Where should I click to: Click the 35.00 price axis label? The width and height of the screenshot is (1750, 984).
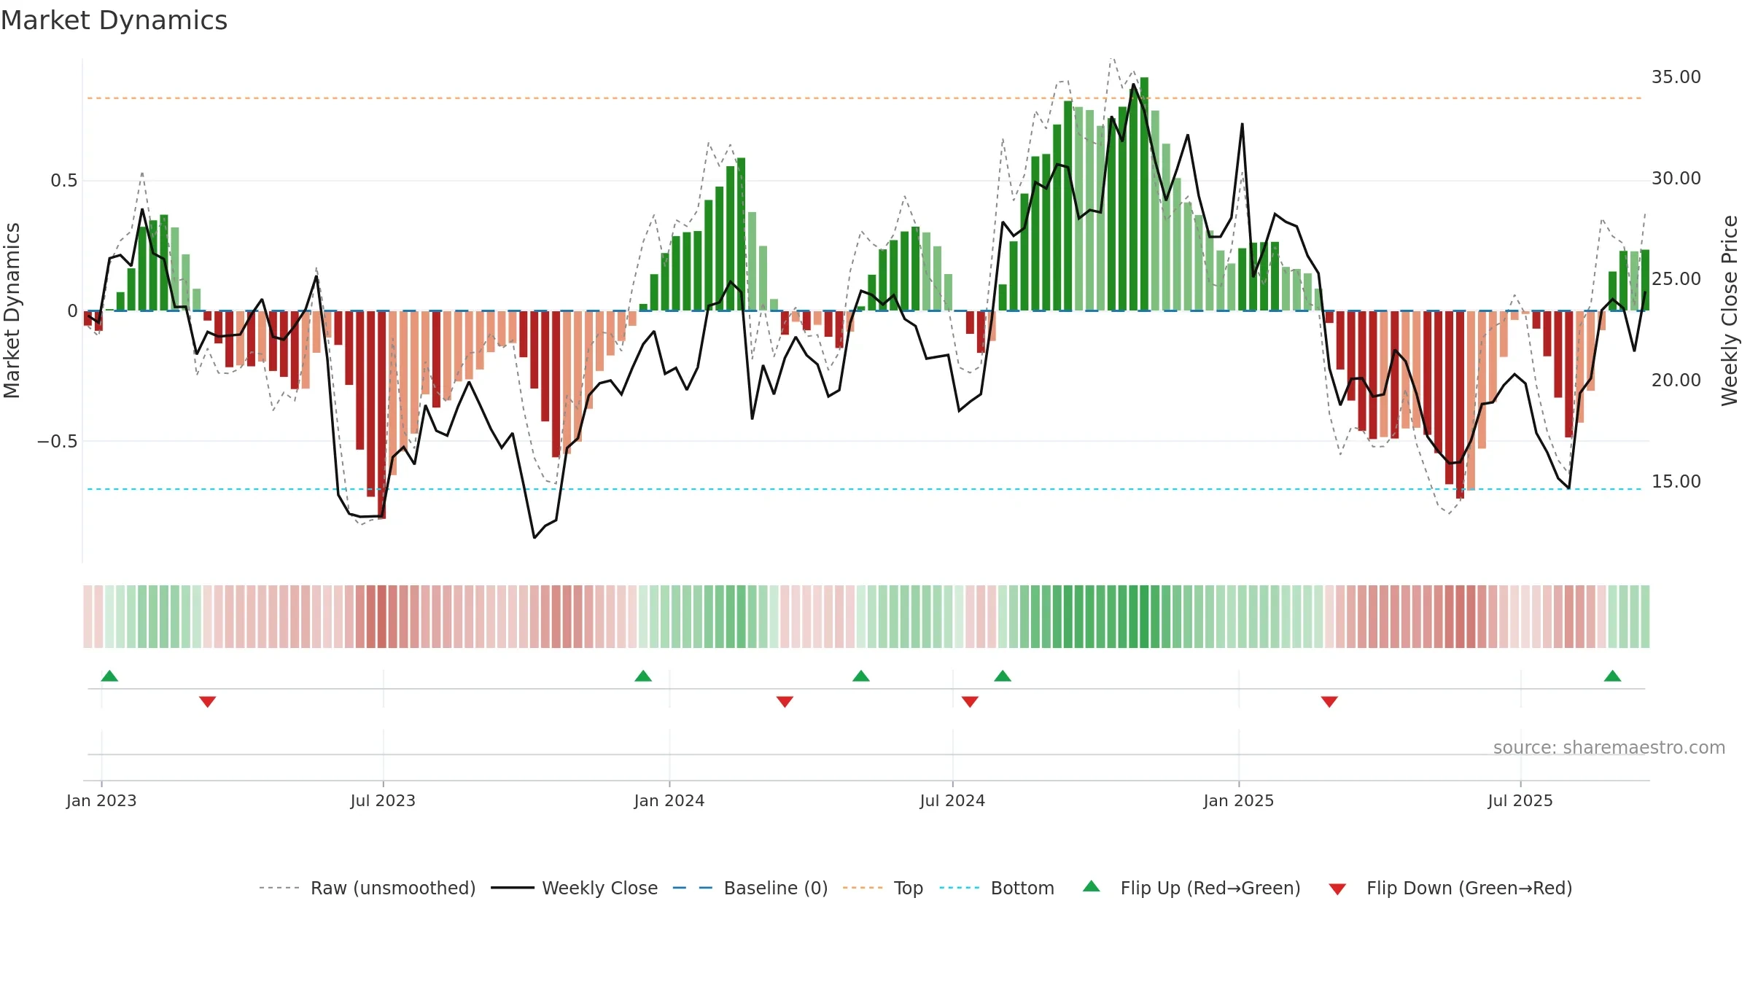click(x=1676, y=77)
